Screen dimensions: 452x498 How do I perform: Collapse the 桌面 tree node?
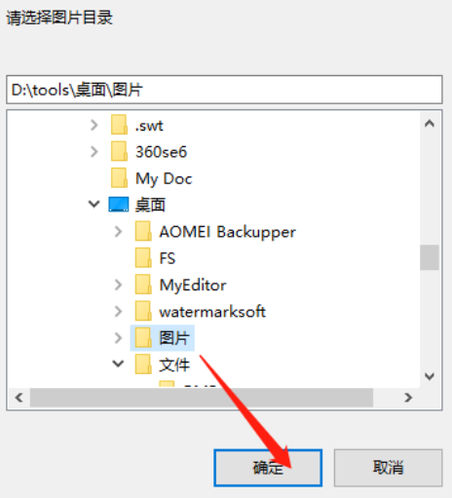point(94,204)
